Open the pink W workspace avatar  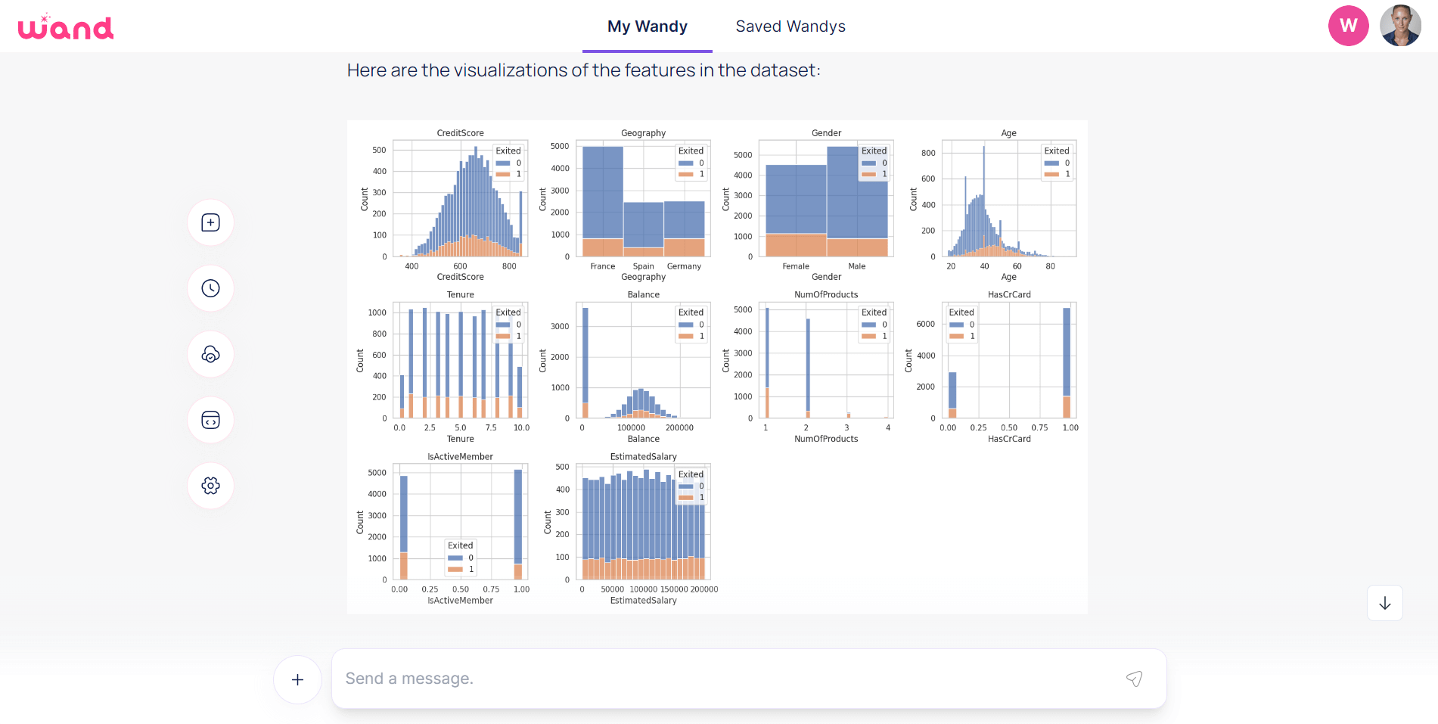point(1348,26)
